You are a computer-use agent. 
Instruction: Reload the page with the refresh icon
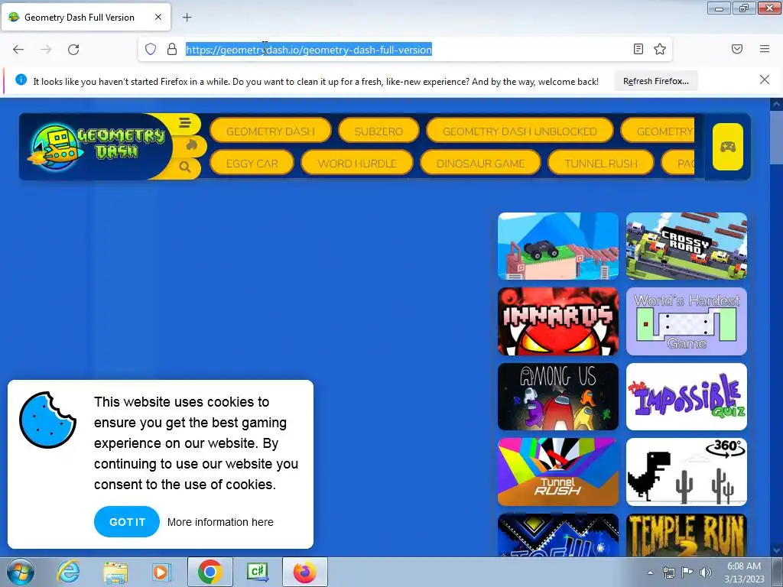click(73, 50)
